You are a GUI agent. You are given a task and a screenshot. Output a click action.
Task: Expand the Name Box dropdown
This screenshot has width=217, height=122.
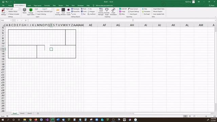pyautogui.click(x=11, y=20)
